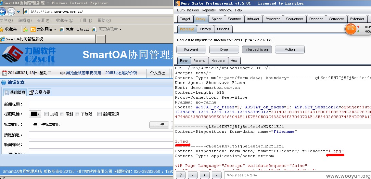The image size is (371, 179).
Task: Open the news link 妈抢金被套牢仍淡定
Action: pyautogui.click(x=101, y=73)
